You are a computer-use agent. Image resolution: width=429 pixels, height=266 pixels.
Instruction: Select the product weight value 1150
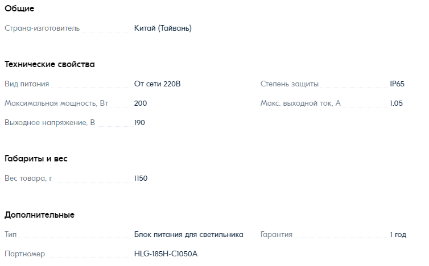(x=141, y=178)
